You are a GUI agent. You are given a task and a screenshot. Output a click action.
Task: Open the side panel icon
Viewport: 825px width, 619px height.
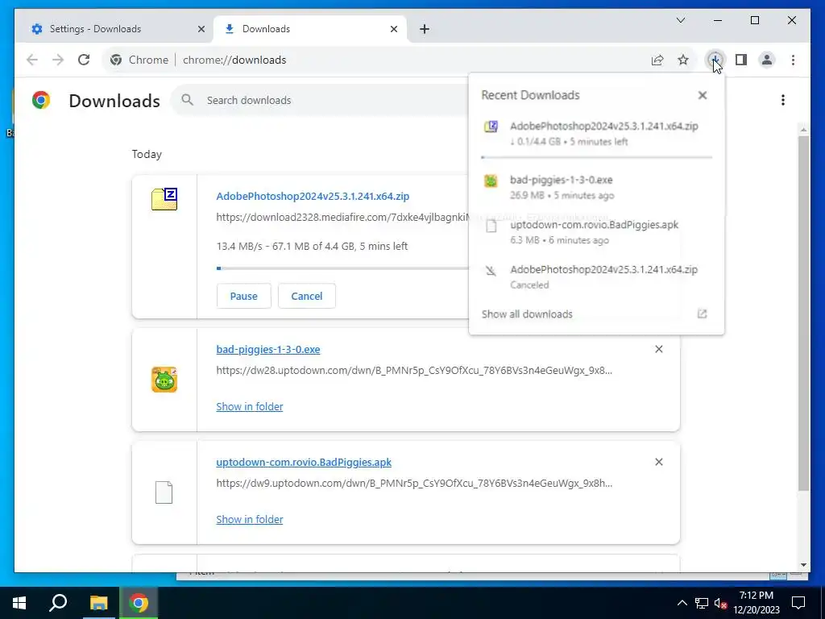coord(741,60)
